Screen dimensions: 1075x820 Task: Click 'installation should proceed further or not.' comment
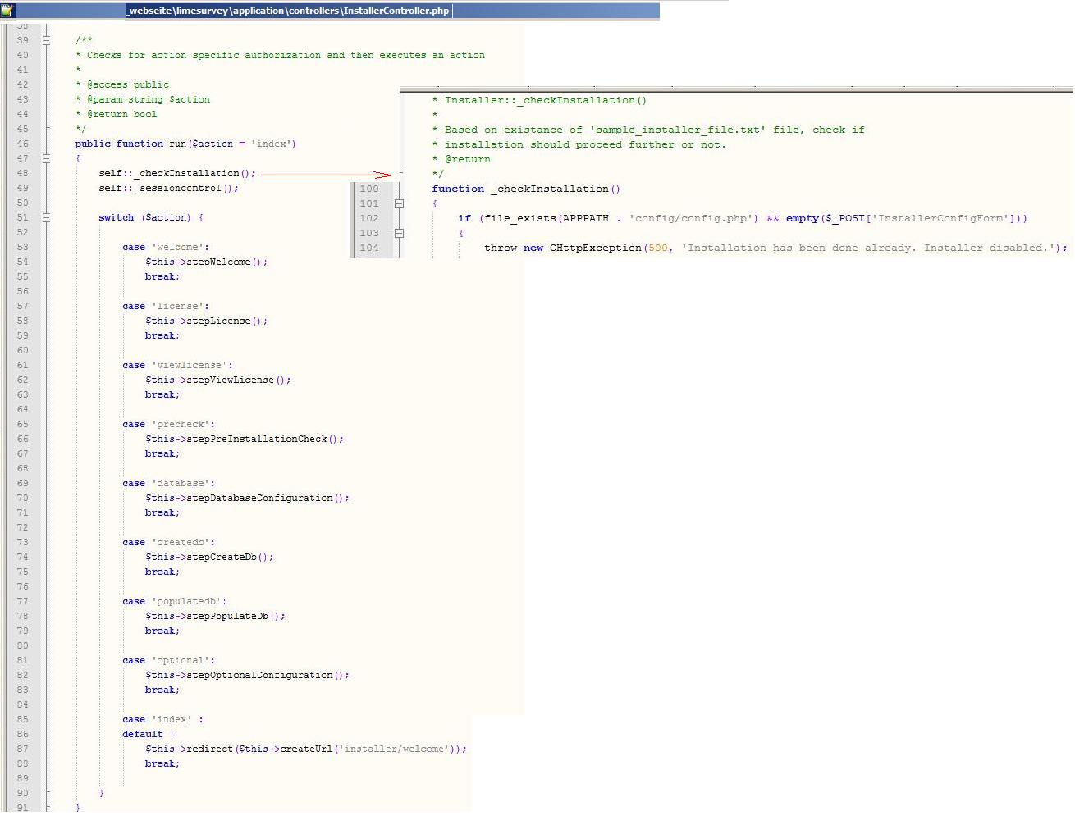(x=579, y=144)
